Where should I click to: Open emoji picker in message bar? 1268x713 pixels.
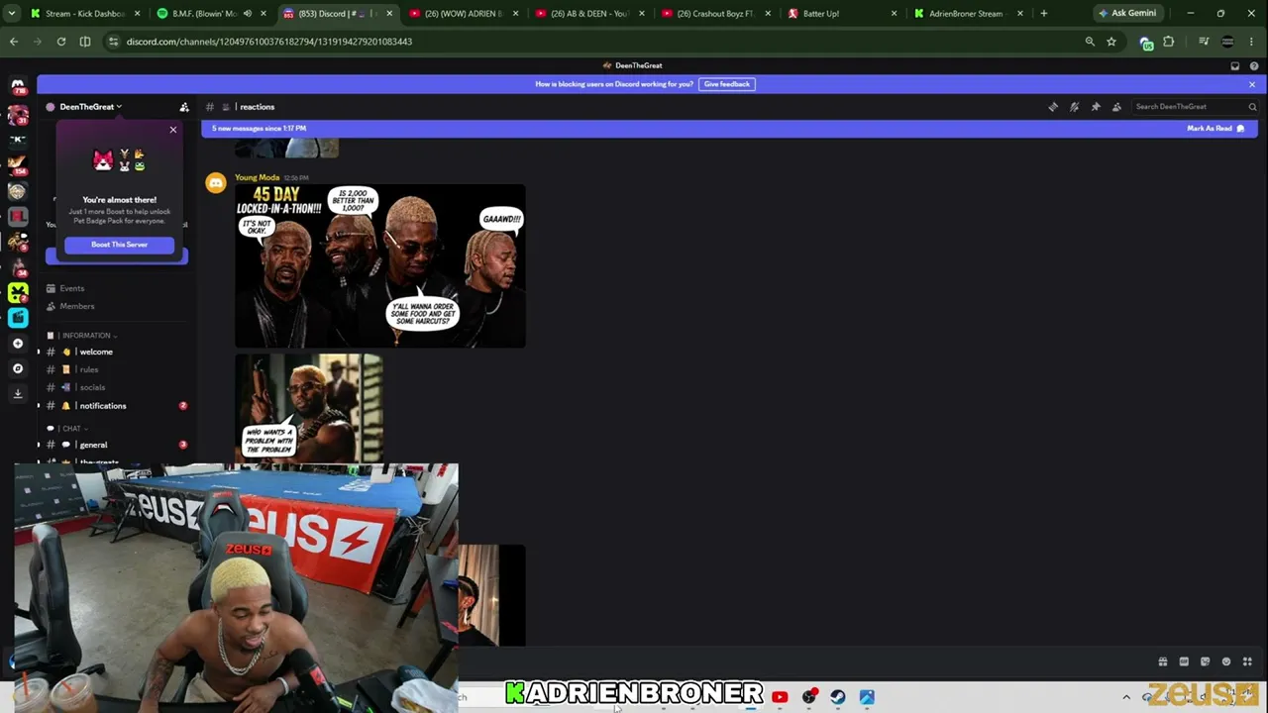(1226, 662)
